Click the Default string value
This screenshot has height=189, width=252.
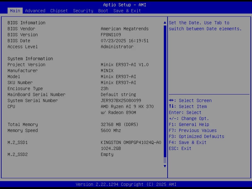(x=118, y=94)
